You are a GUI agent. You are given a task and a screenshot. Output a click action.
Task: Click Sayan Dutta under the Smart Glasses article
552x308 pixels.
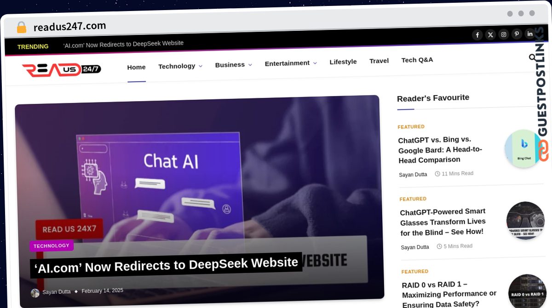click(x=415, y=247)
